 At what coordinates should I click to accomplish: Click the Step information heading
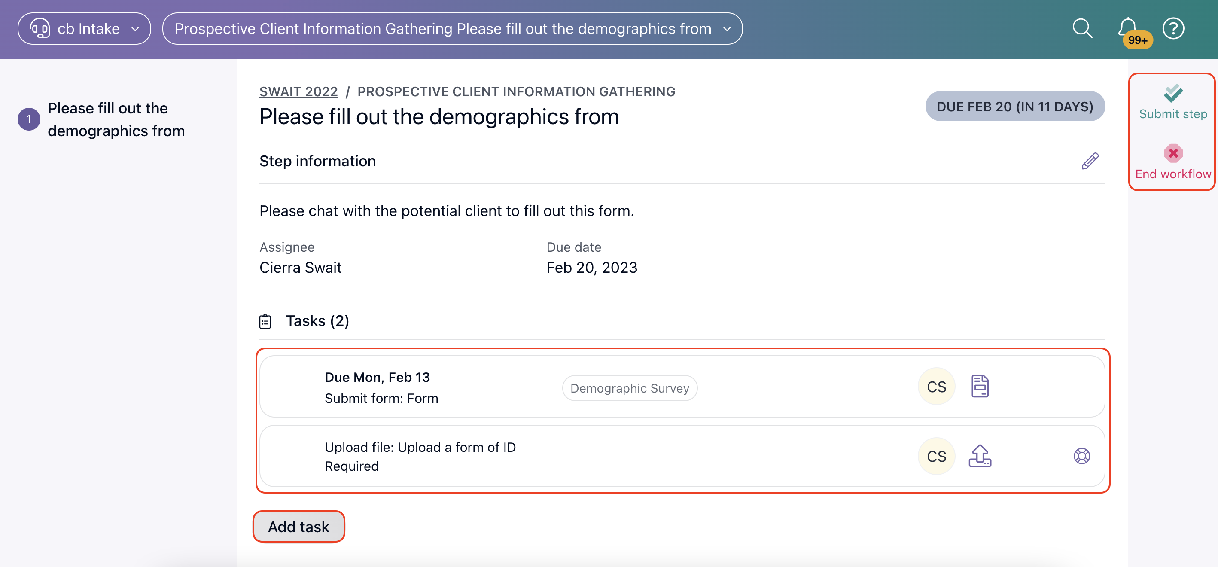(x=317, y=161)
